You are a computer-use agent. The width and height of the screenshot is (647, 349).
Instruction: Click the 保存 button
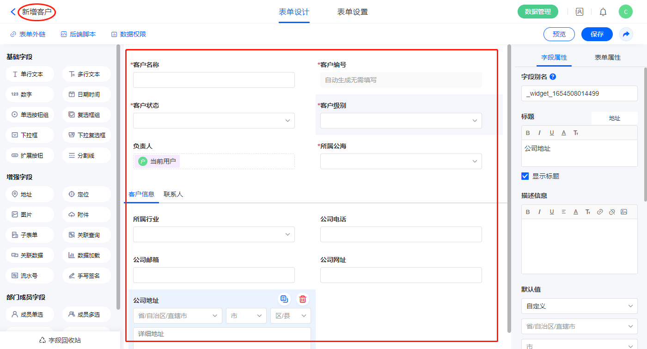tap(597, 34)
